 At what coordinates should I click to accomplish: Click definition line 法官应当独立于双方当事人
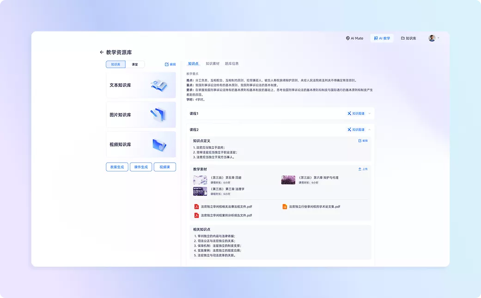(214, 157)
